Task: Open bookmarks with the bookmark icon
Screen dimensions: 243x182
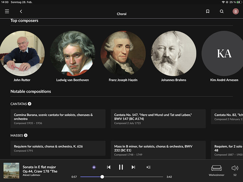Action: [208, 11]
